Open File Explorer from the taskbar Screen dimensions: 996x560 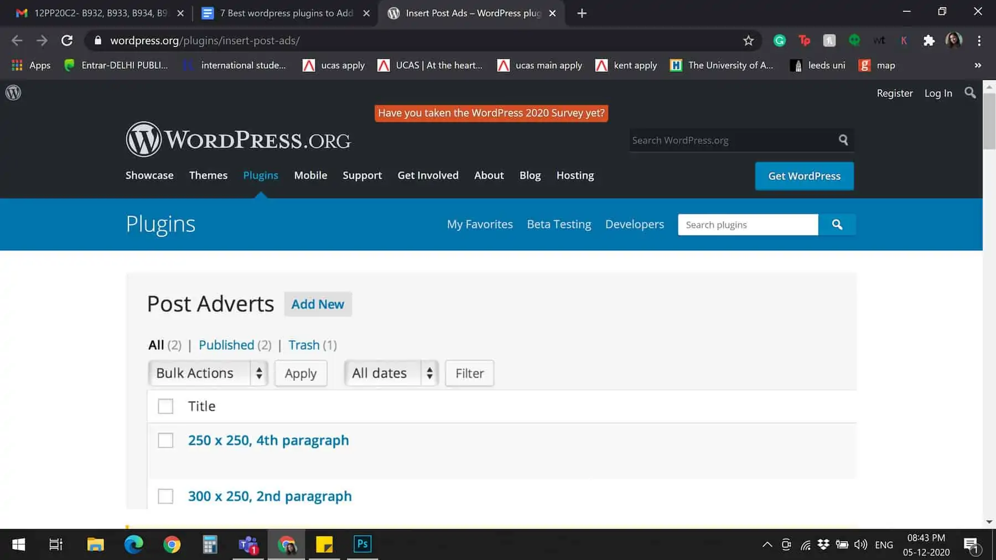96,545
